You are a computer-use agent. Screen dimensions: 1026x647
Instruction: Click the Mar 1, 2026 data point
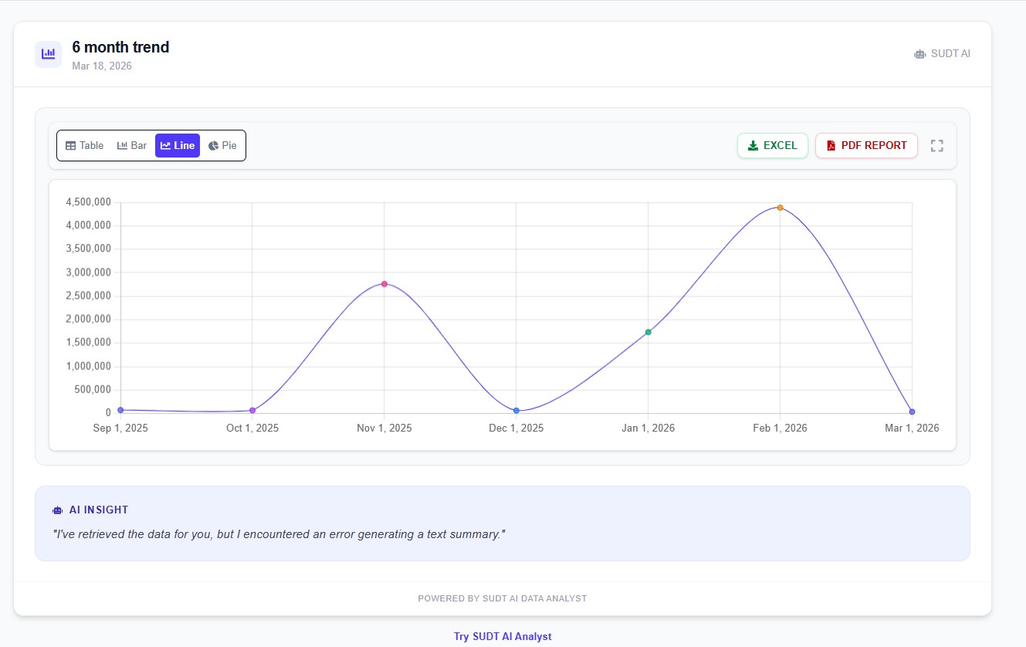click(x=912, y=412)
